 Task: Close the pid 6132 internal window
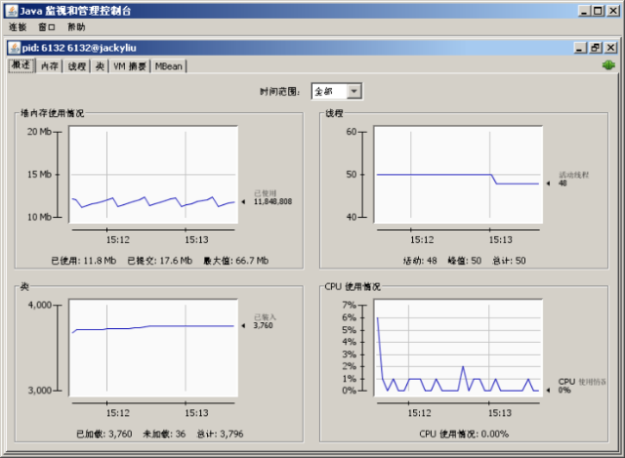[x=610, y=48]
